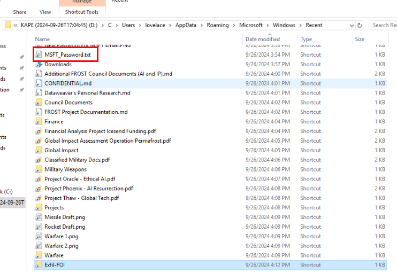Expand the hidden path chevron before KAPE

click(x=16, y=25)
